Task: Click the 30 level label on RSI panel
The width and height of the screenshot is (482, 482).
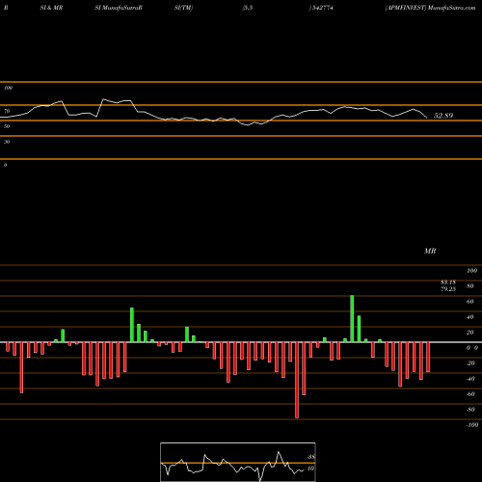Action: point(7,142)
